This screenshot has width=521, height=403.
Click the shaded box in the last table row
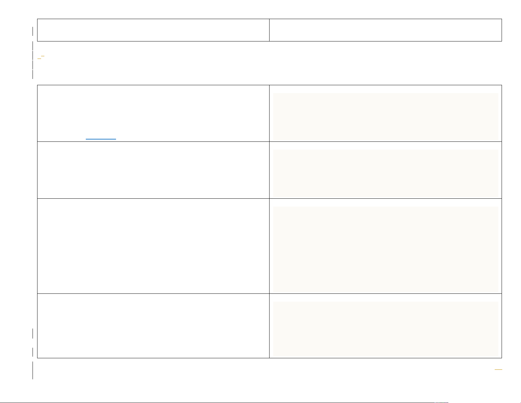click(385, 329)
